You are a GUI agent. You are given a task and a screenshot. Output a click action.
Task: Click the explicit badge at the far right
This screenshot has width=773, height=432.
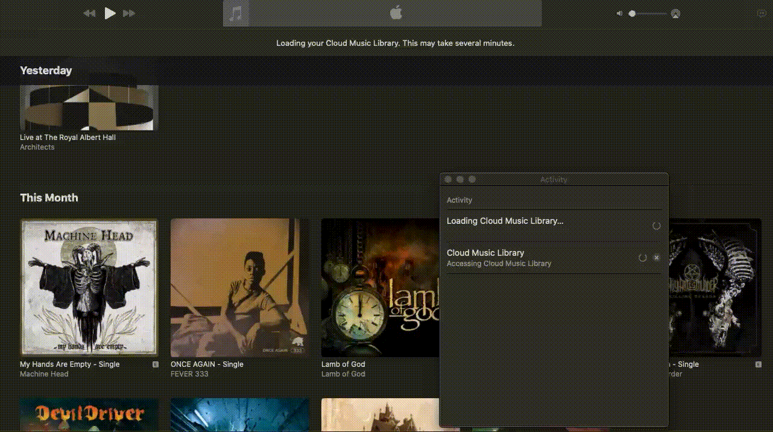(759, 364)
